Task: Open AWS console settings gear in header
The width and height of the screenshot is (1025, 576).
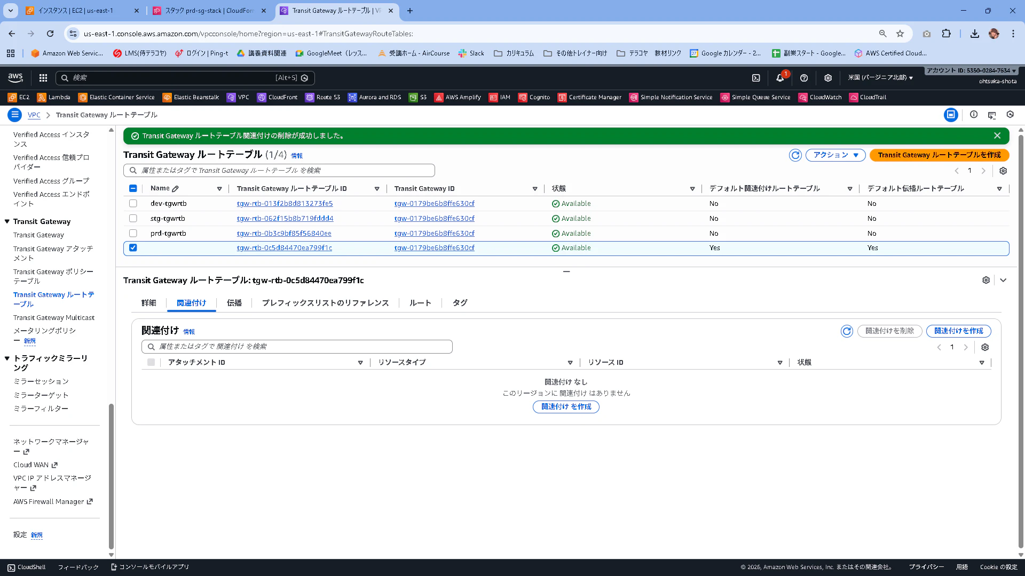Action: [828, 78]
